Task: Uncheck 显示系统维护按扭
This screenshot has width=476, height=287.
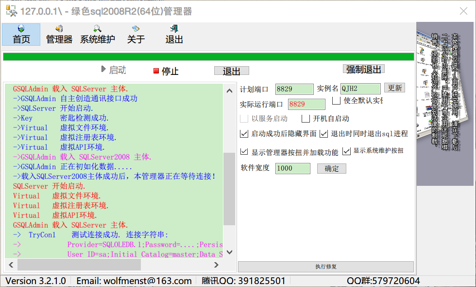Action: tap(347, 151)
